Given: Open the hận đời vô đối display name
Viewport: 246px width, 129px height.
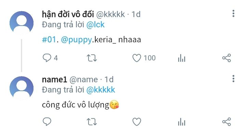Looking at the screenshot, I should (68, 14).
